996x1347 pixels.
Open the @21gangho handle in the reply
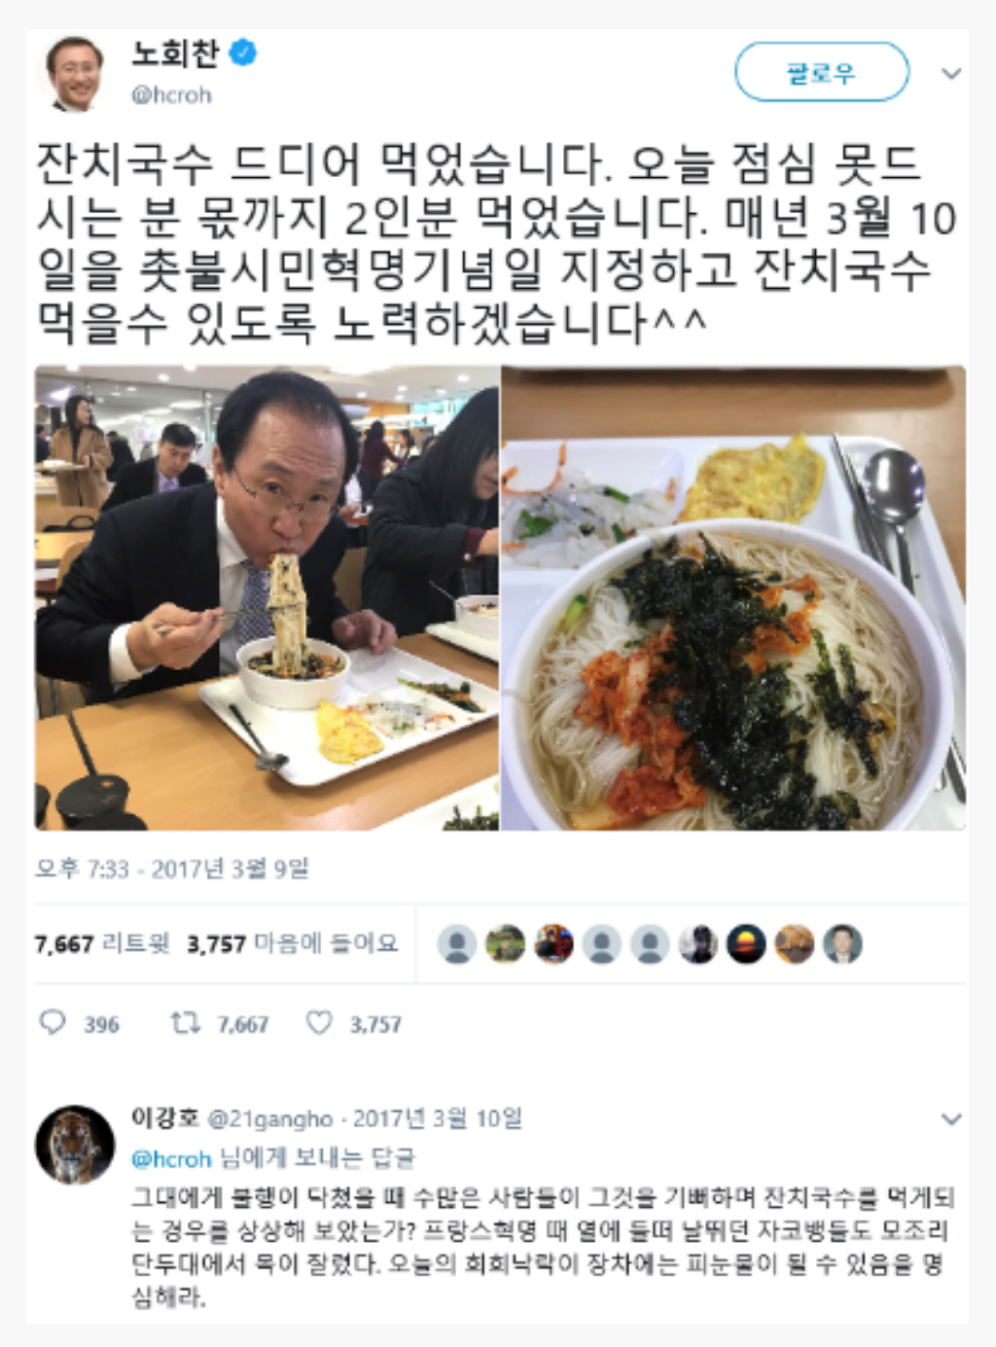(270, 1119)
